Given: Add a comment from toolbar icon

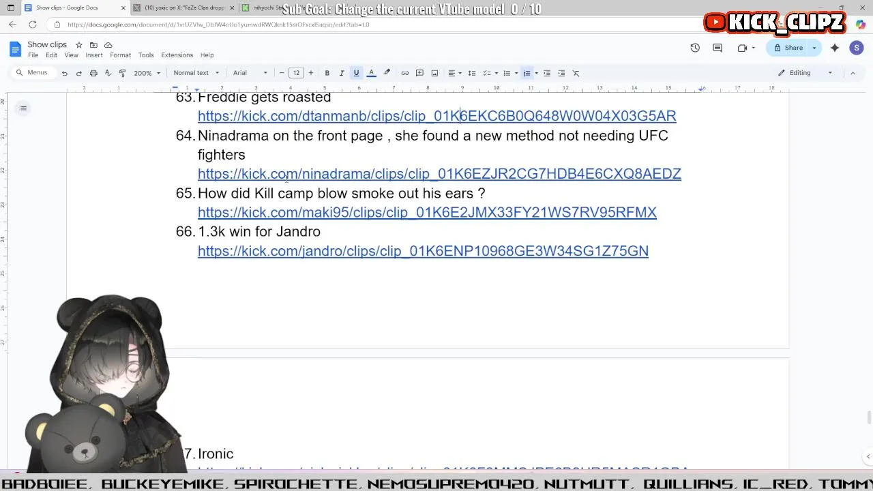Looking at the screenshot, I should pyautogui.click(x=419, y=73).
